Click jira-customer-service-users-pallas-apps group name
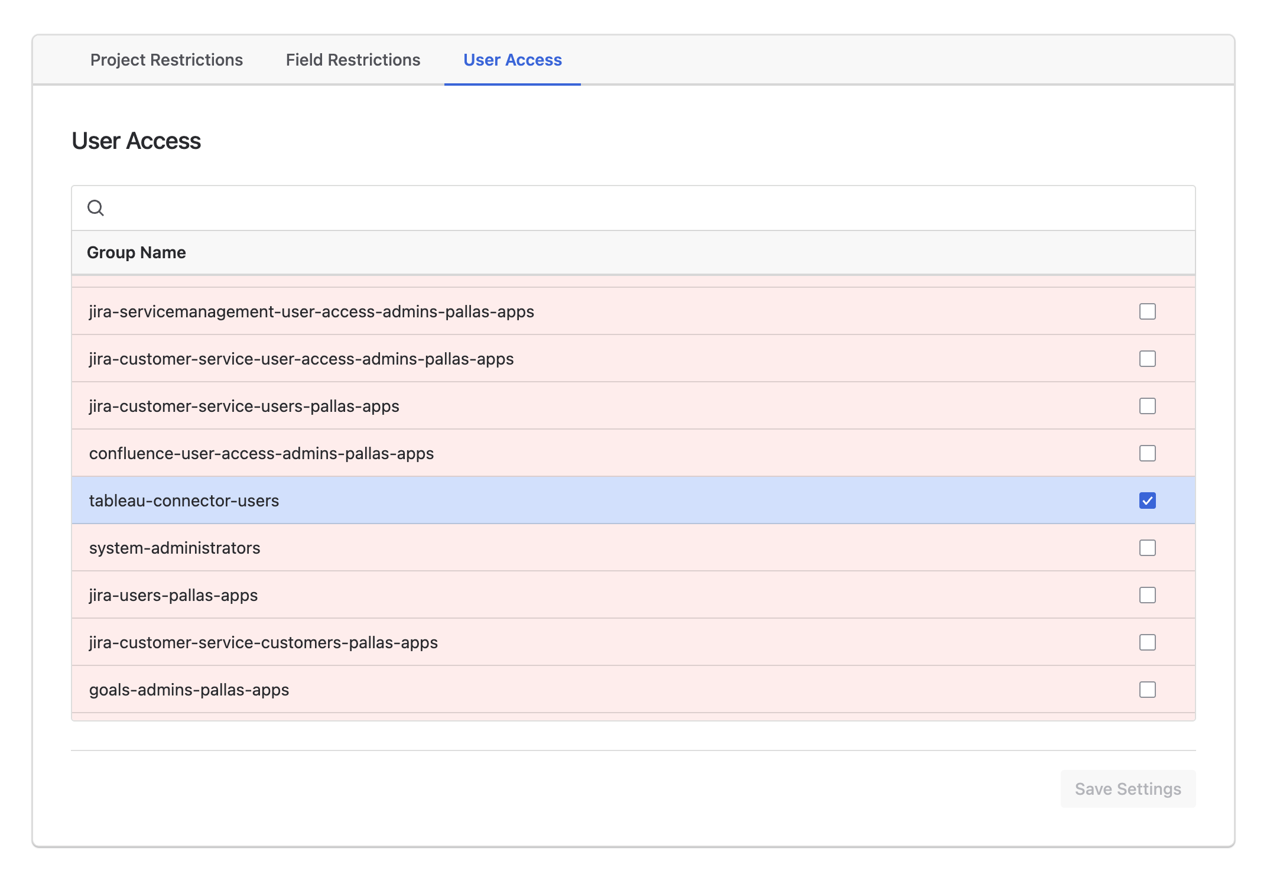 (244, 406)
